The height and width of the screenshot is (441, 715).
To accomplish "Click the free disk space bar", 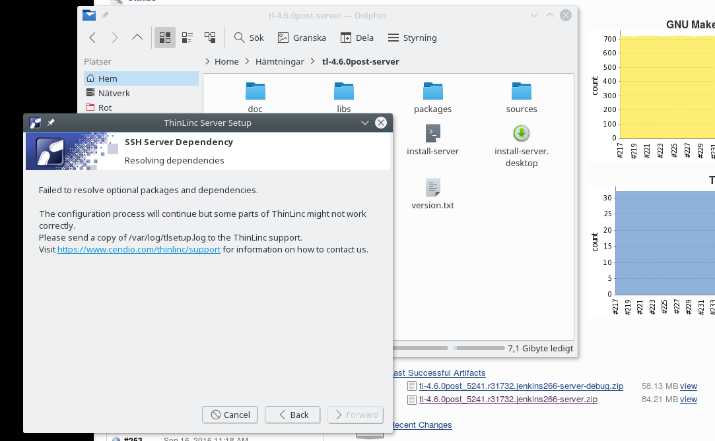I will coord(479,348).
